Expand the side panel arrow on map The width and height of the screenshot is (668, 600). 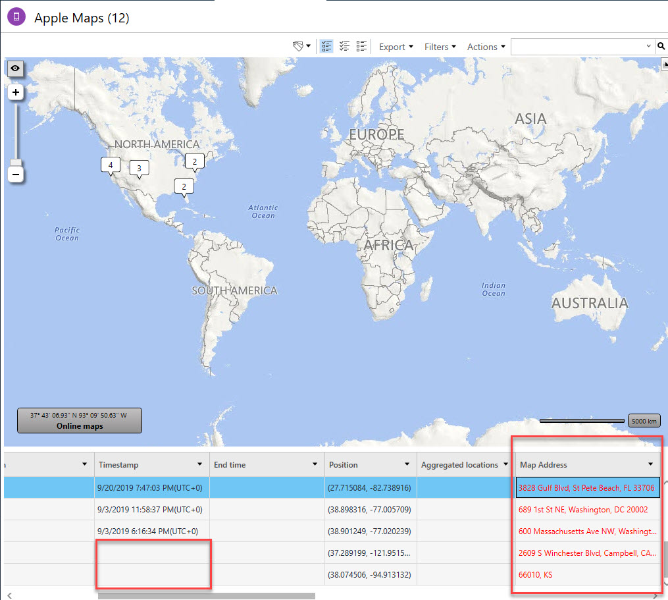[665, 64]
